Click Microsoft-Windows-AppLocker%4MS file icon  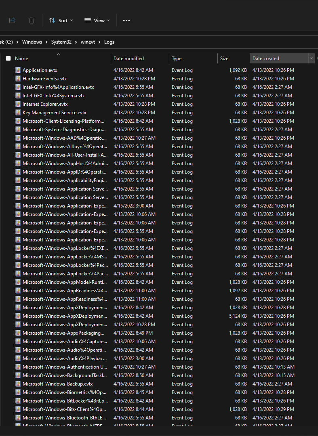pyautogui.click(x=18, y=257)
